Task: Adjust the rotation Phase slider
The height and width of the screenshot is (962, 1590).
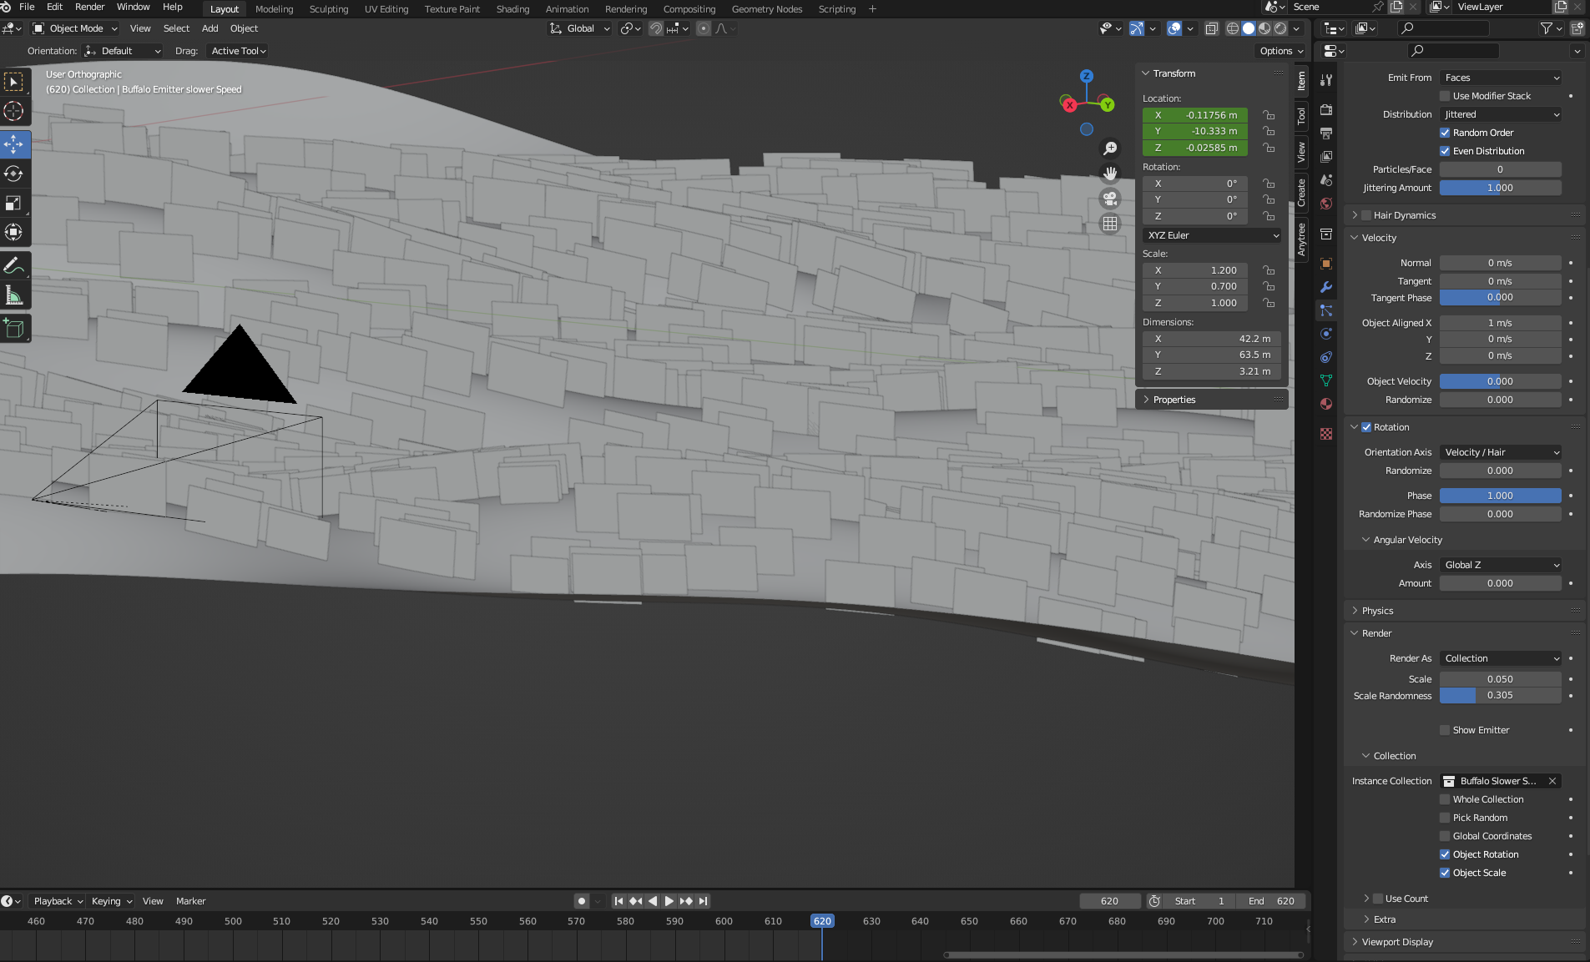Action: click(1501, 496)
